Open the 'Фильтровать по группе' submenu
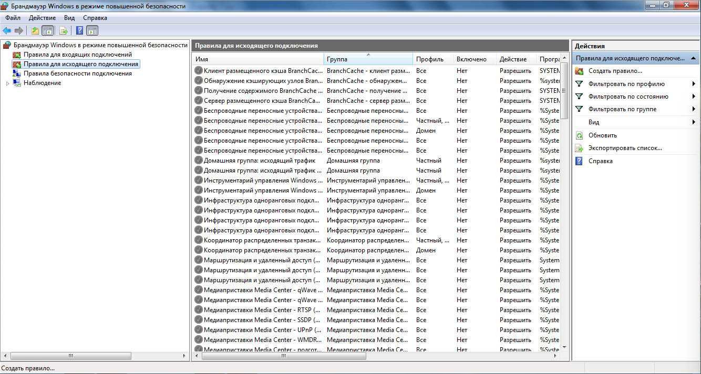The height and width of the screenshot is (374, 701). tap(694, 109)
